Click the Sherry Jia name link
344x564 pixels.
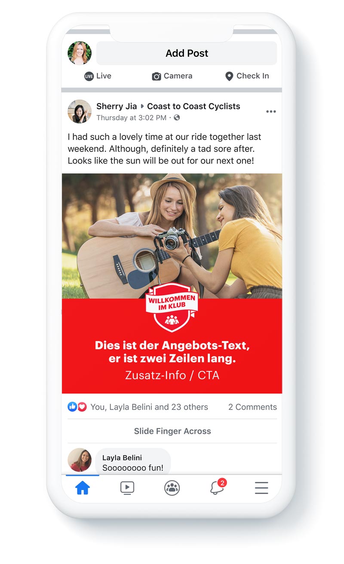pos(117,106)
